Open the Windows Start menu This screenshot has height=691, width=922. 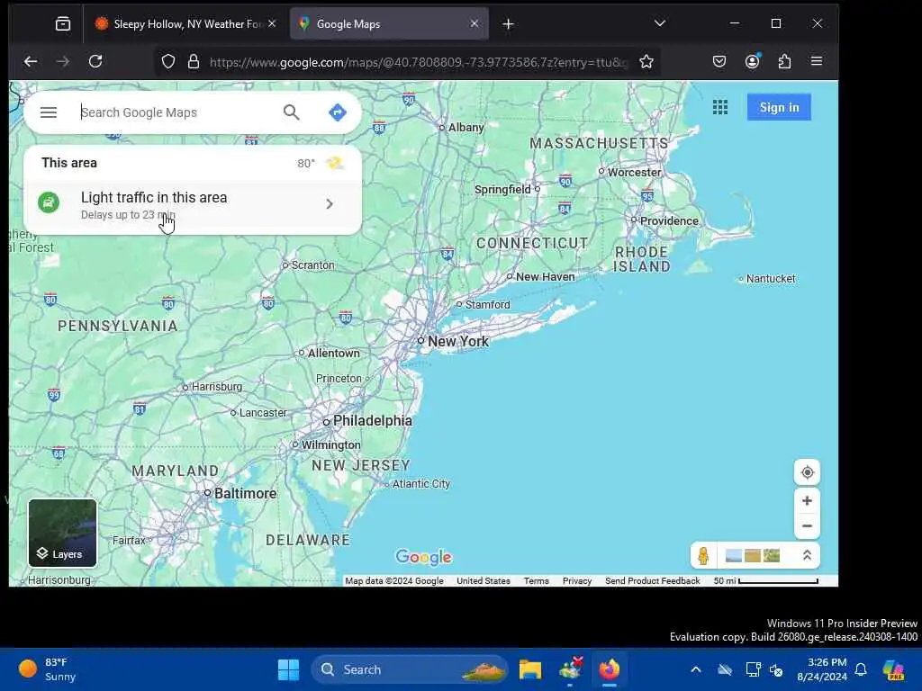pos(288,669)
